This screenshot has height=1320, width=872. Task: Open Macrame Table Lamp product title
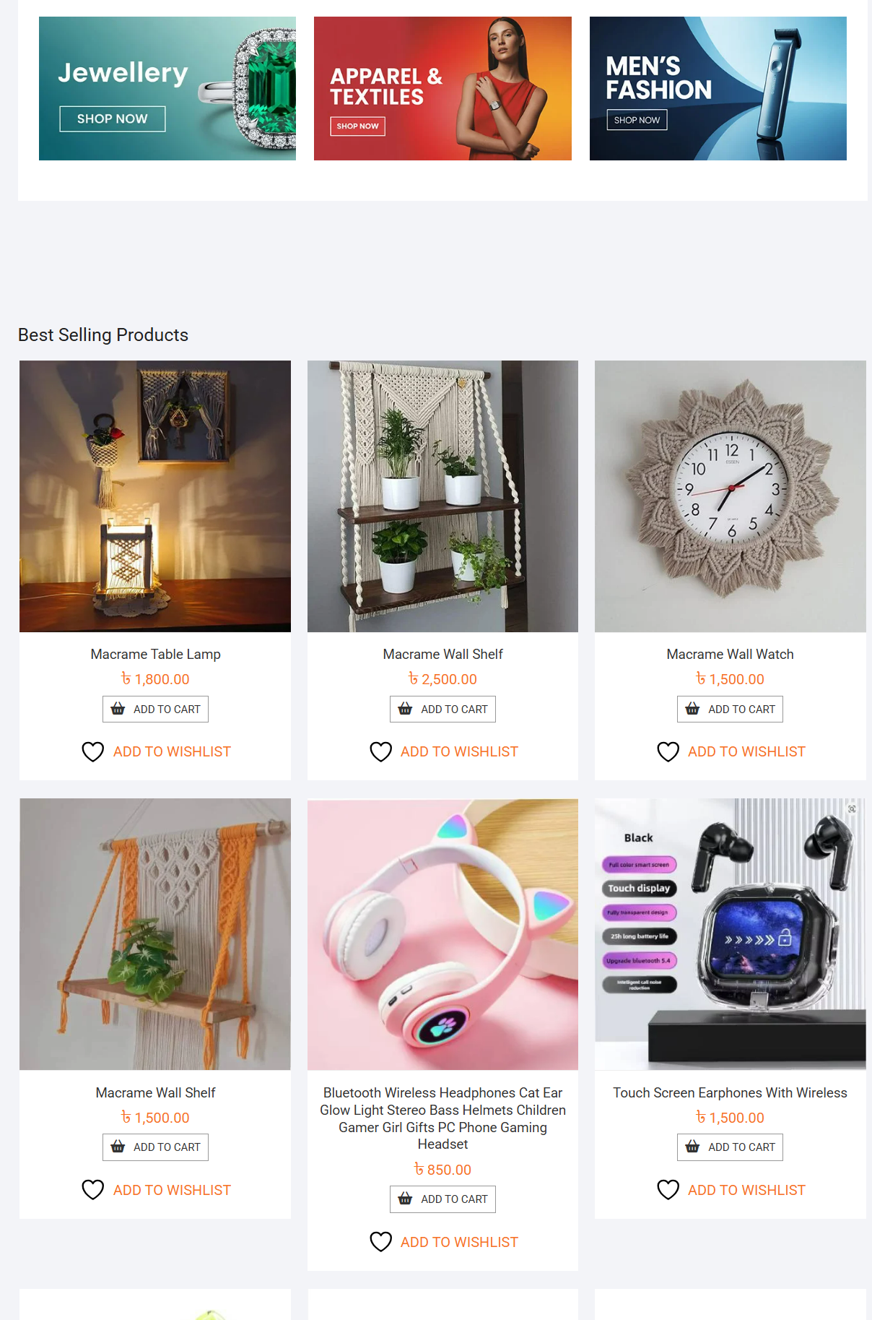point(155,654)
